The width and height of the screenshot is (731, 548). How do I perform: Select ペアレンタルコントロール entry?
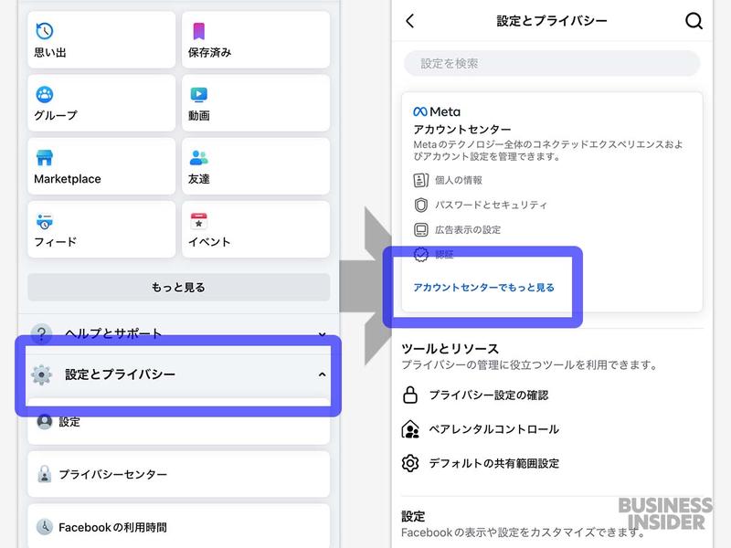click(x=481, y=429)
